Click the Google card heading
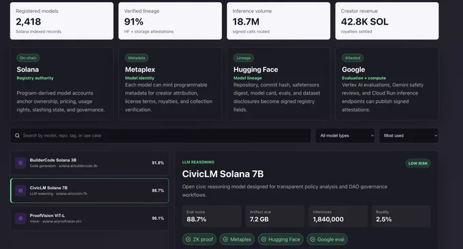Viewport: 463px width, 249px height. pyautogui.click(x=353, y=69)
